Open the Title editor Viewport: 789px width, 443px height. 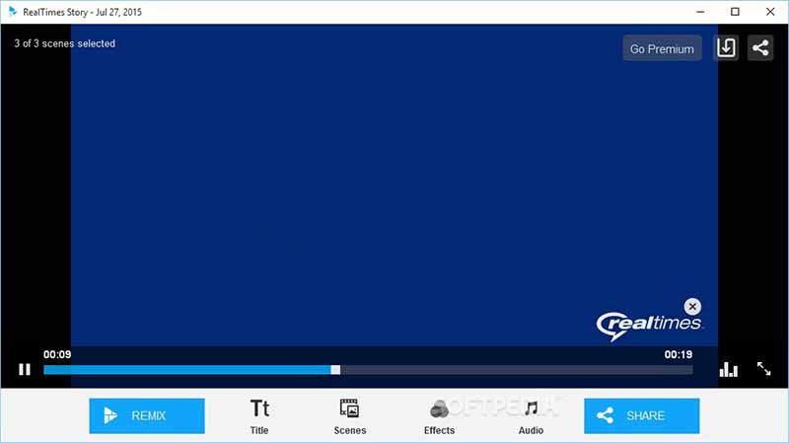coord(259,416)
